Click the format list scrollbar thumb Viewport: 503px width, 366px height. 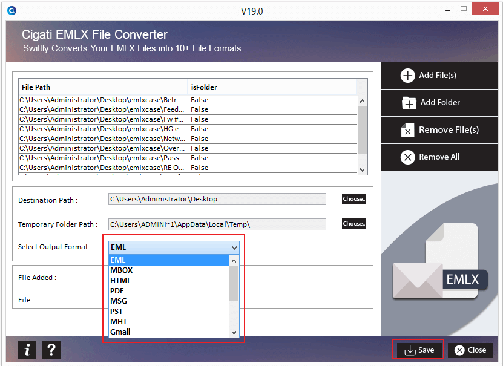(x=234, y=283)
